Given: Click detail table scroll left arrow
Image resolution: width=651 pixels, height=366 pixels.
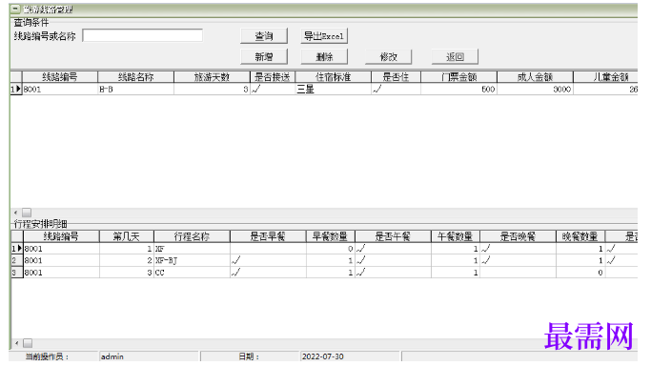Looking at the screenshot, I should coord(16,343).
